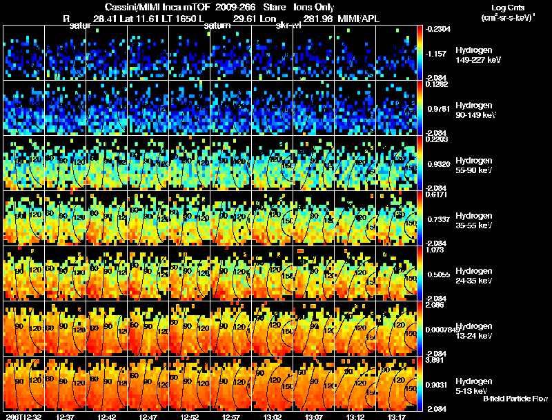Open the 35-55 keV panel at 12:42

[x=107, y=219]
